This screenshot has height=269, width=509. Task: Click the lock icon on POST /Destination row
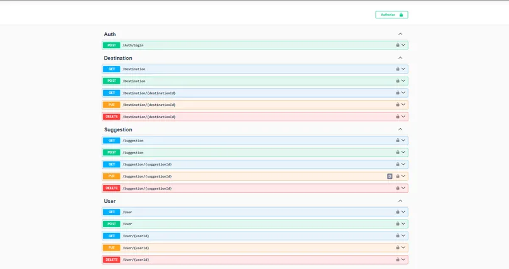click(397, 81)
